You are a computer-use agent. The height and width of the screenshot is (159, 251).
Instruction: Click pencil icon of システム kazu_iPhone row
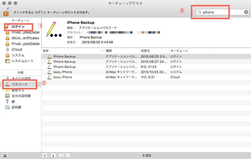point(49,72)
